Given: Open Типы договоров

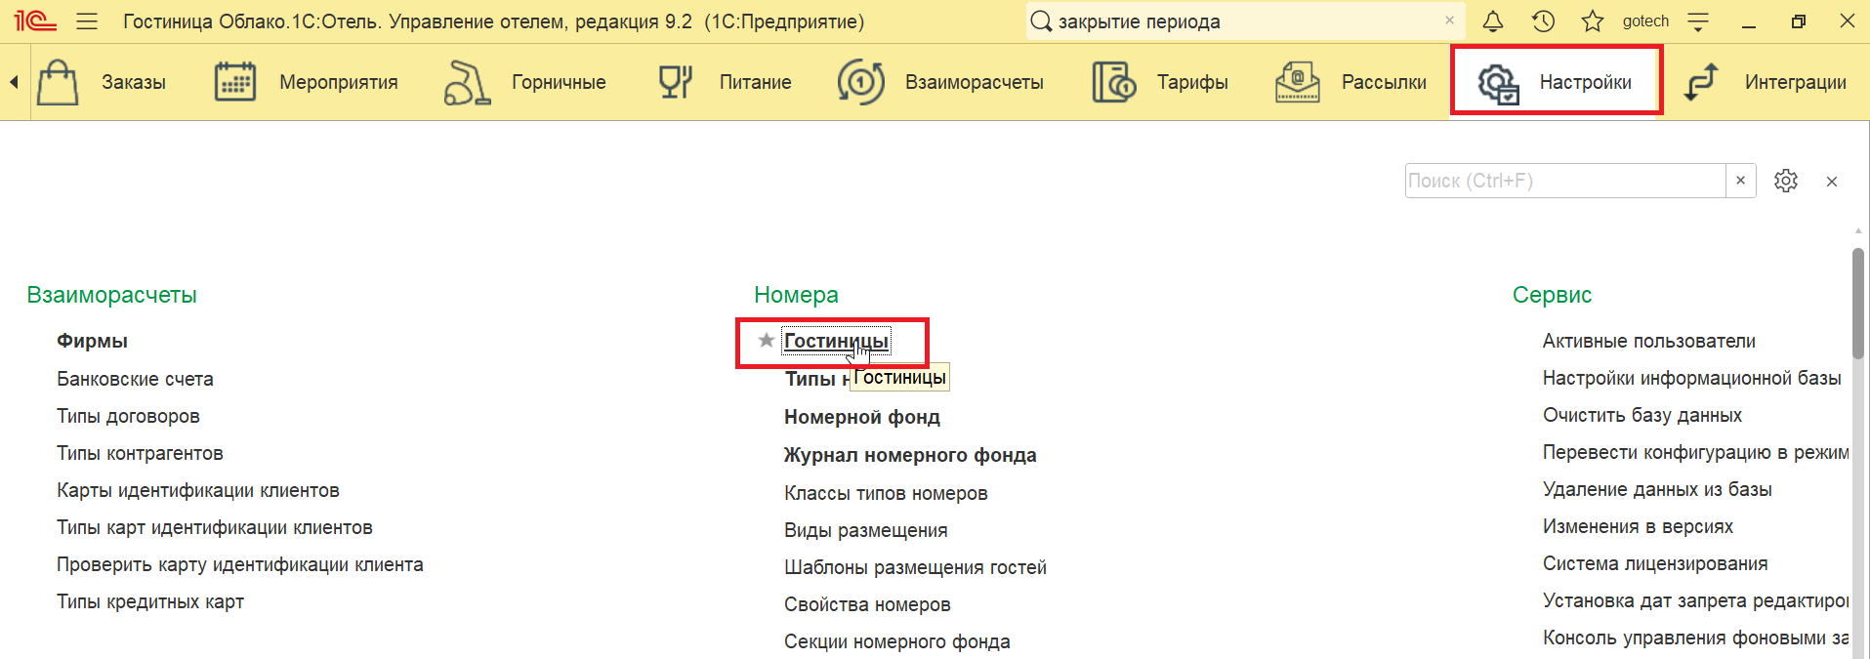Looking at the screenshot, I should 128,416.
